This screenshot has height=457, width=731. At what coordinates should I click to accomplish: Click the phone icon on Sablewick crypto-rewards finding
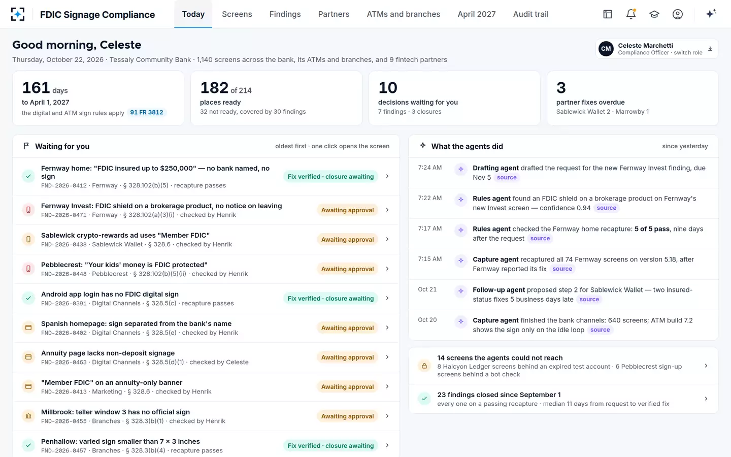(x=28, y=239)
